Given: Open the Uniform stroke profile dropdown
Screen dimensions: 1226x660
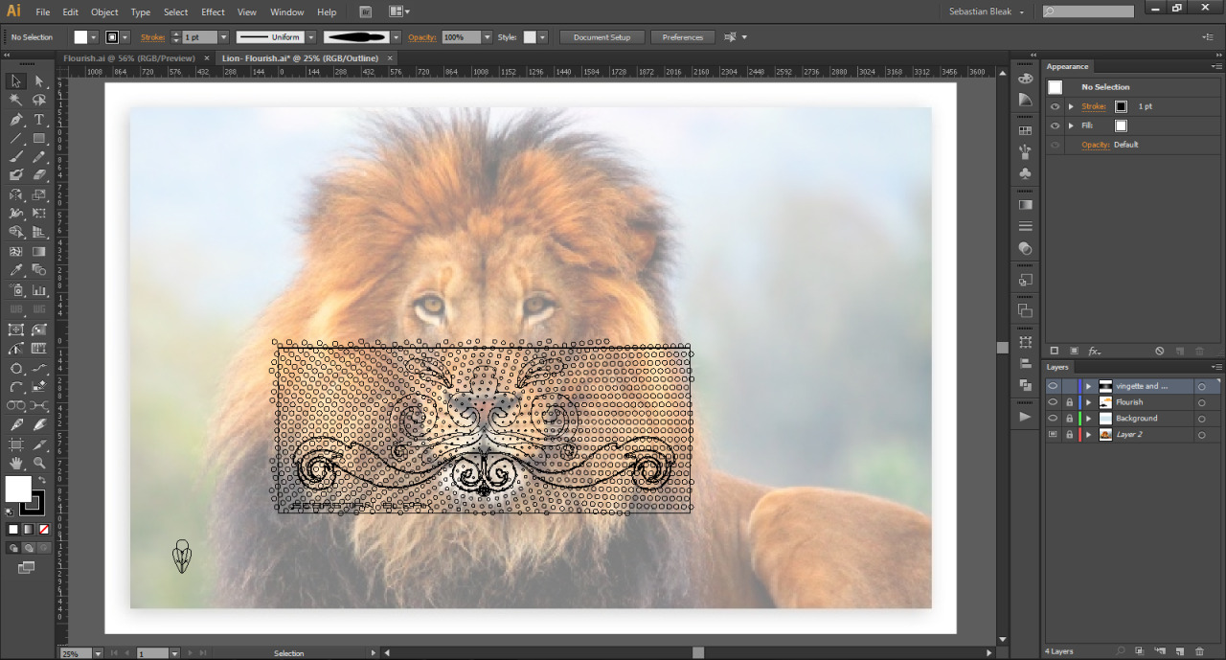Looking at the screenshot, I should [x=311, y=37].
